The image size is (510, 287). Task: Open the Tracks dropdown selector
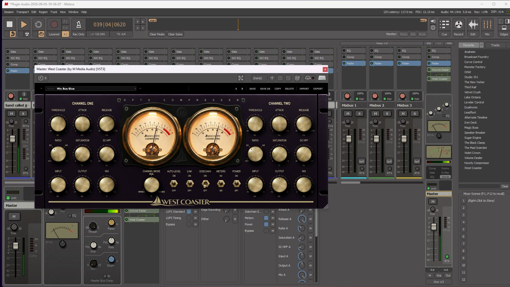(x=497, y=45)
